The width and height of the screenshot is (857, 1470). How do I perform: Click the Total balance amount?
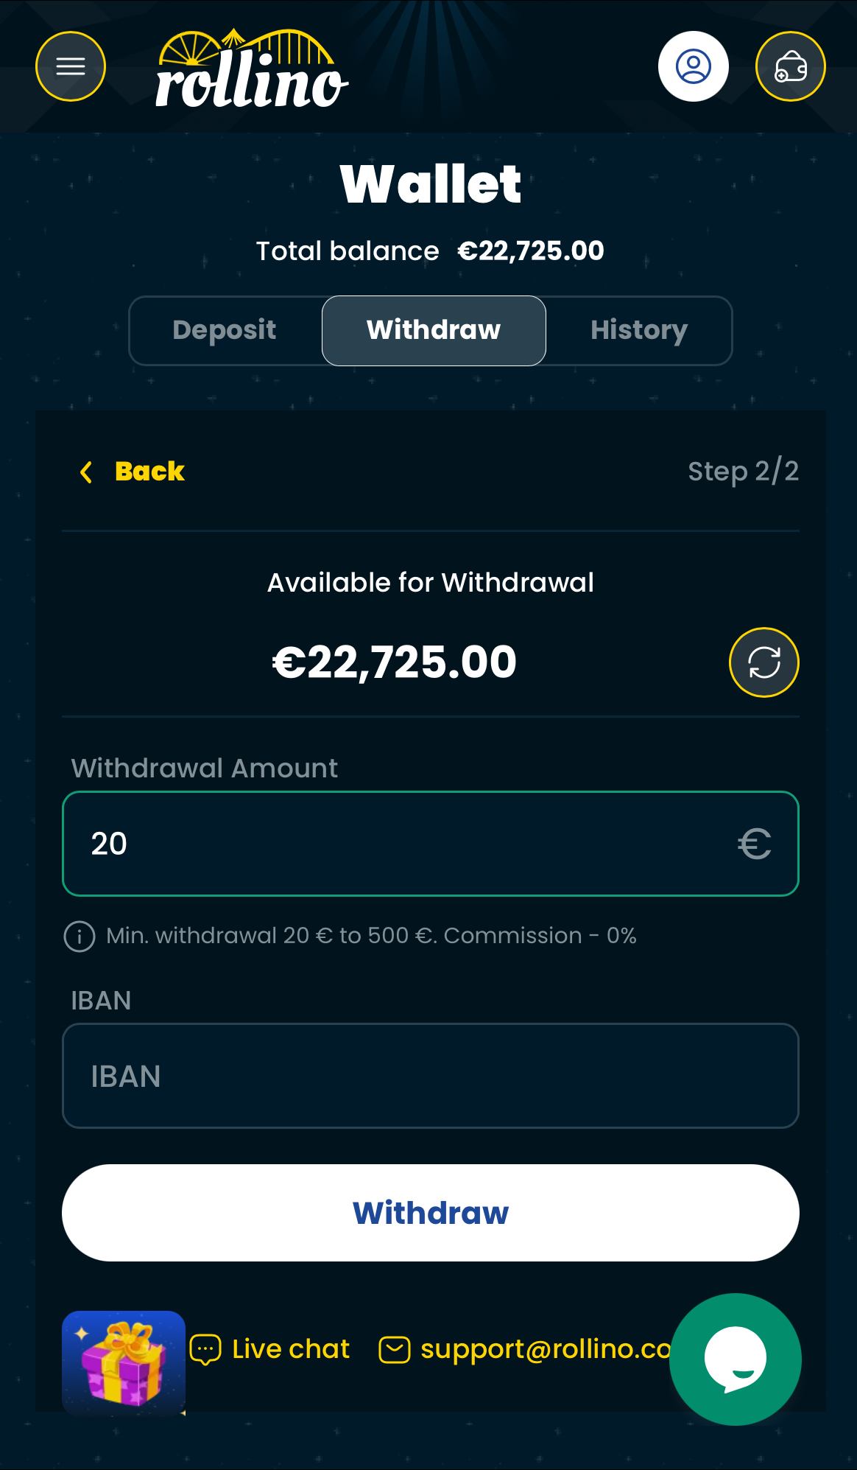coord(530,251)
